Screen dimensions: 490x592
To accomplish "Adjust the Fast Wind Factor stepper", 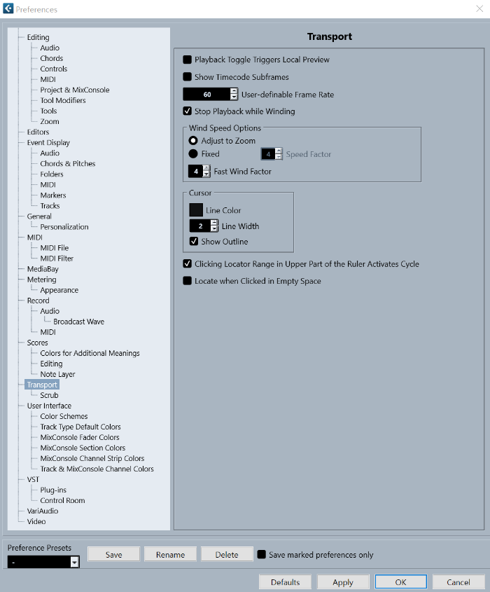I will (206, 171).
